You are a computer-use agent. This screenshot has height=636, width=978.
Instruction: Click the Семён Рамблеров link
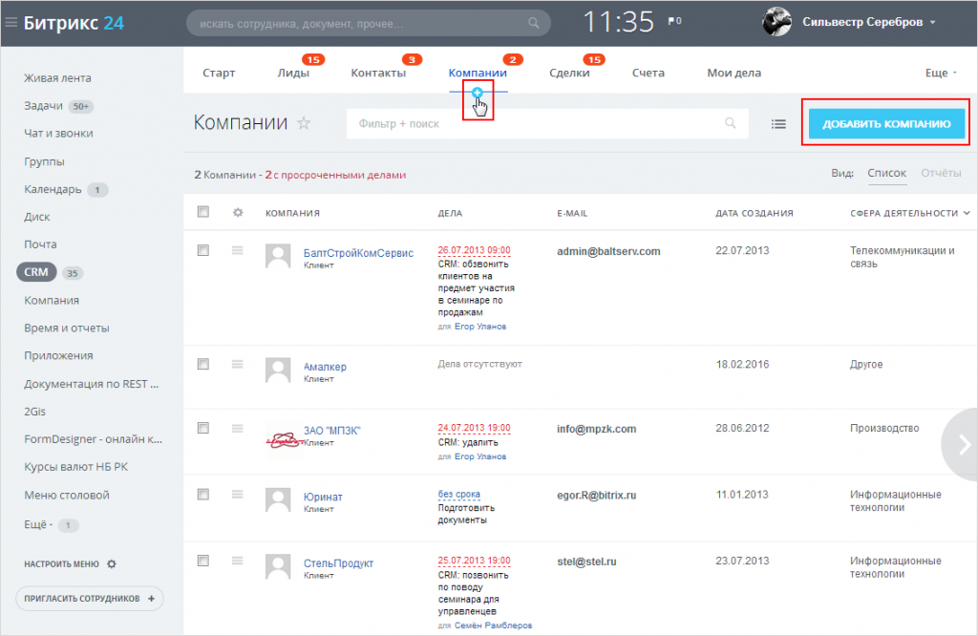coord(493,625)
